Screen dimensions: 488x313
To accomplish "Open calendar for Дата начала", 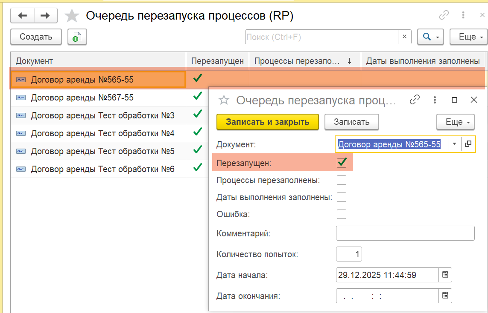I will coord(445,275).
